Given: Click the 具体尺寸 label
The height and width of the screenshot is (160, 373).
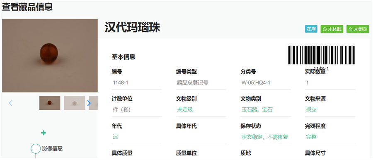Looking at the screenshot, I should [315, 153].
